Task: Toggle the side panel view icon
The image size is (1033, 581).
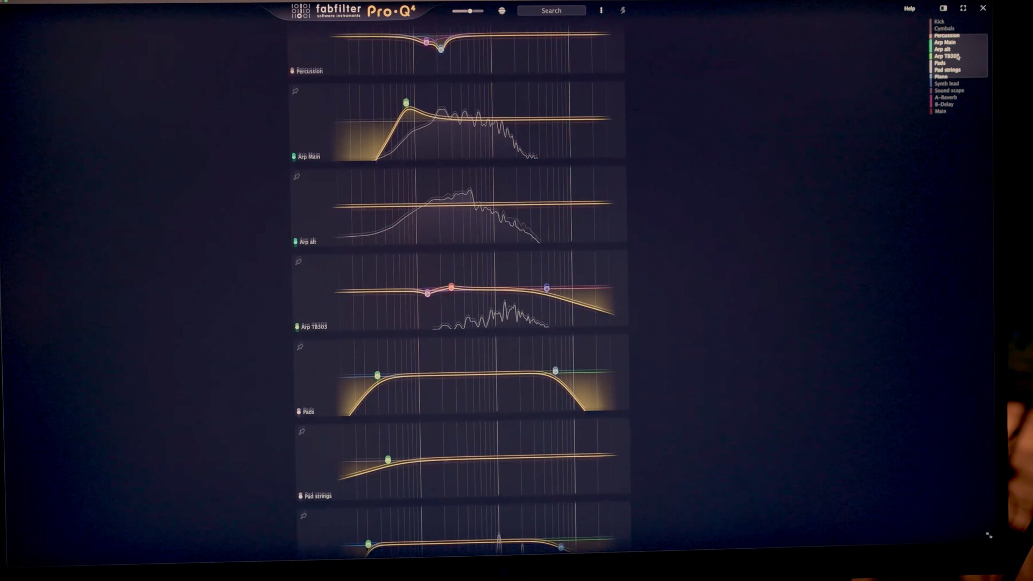Action: click(943, 8)
